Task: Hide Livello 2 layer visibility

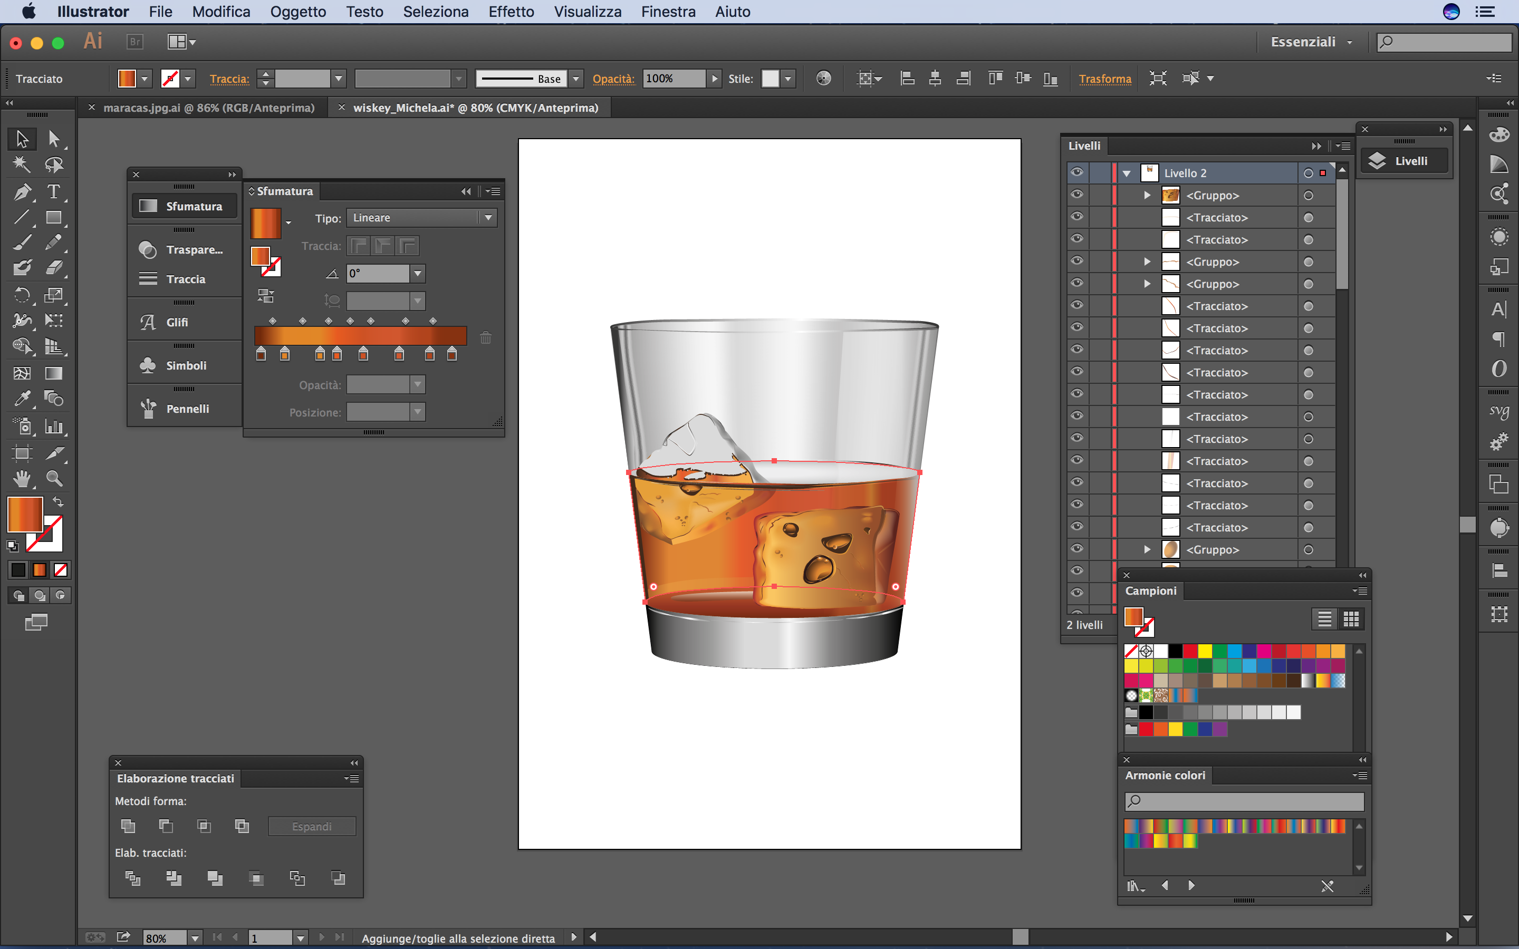Action: tap(1077, 172)
